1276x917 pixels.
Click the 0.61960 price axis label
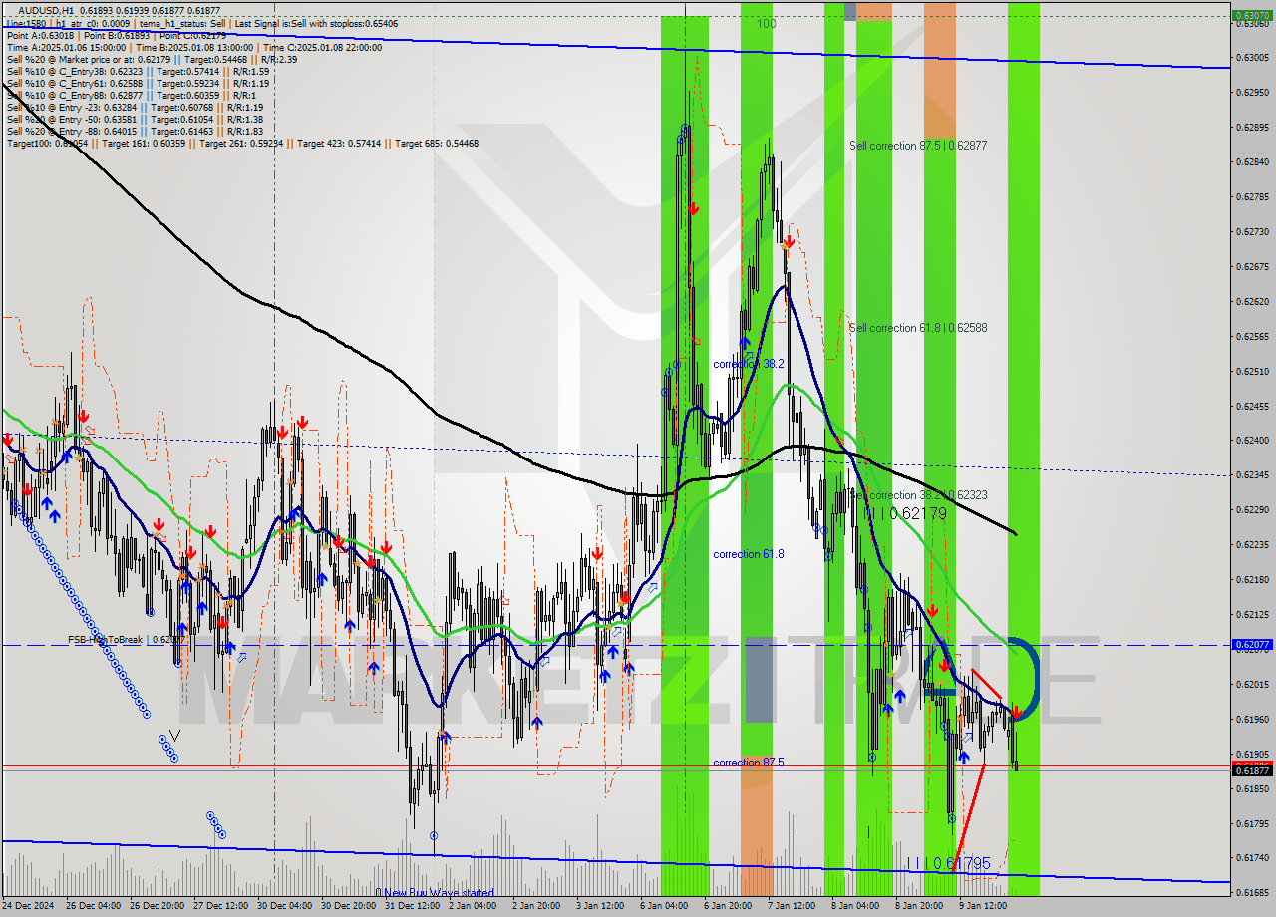pos(1252,719)
